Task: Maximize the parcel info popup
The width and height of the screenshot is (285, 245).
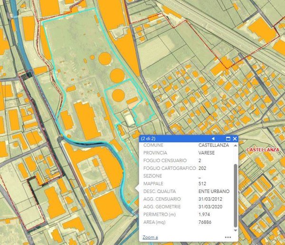Action: pyautogui.click(x=228, y=139)
